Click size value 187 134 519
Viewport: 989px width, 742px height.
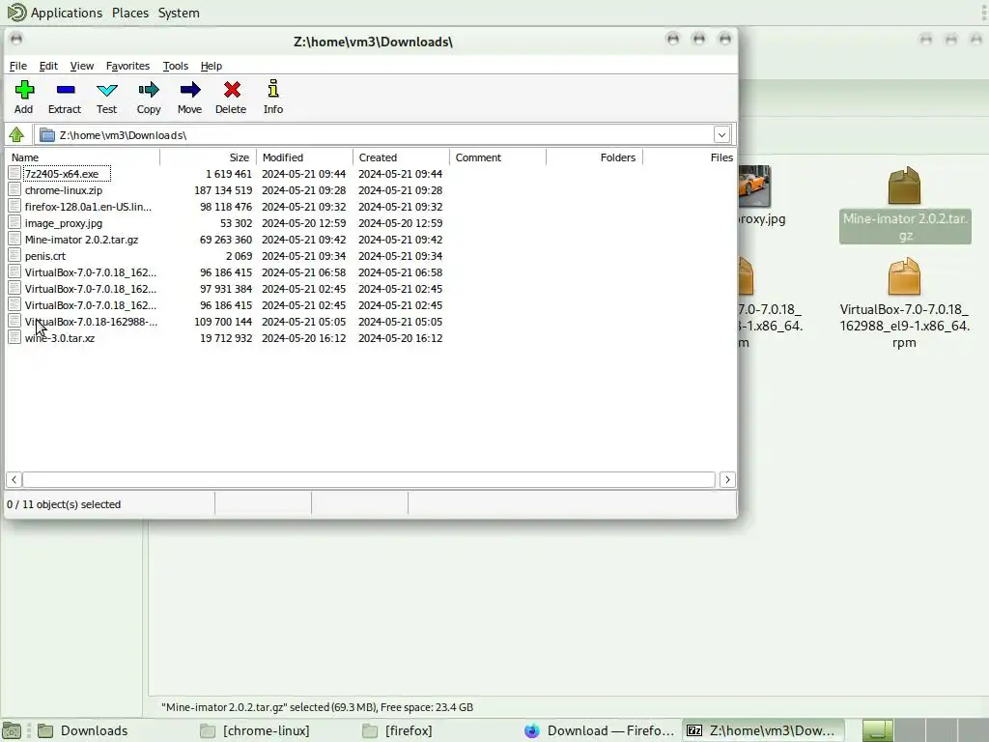[223, 190]
